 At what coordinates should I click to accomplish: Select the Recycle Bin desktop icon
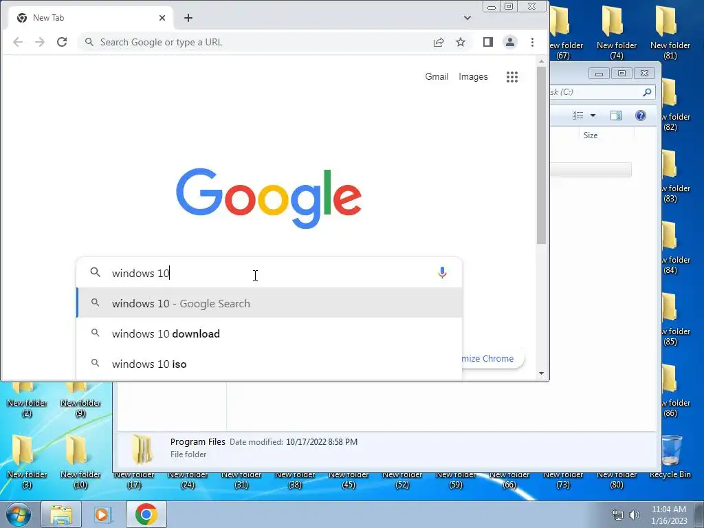(670, 456)
